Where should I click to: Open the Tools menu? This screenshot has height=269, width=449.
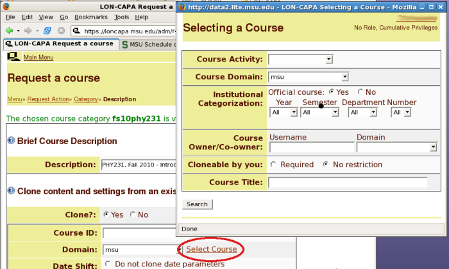pos(121,17)
